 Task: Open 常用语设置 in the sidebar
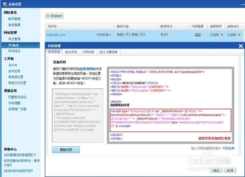(16, 77)
